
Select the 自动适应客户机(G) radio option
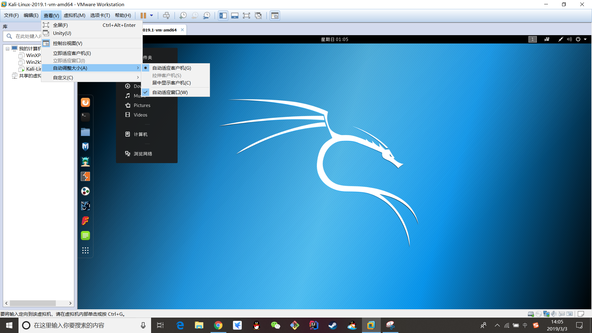pyautogui.click(x=175, y=68)
